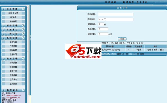Click the 10金币 reward cell
This screenshot has width=167, height=103.
tap(138, 50)
